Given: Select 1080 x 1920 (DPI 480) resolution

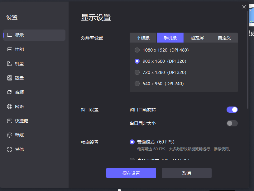Looking at the screenshot, I should pyautogui.click(x=137, y=50).
